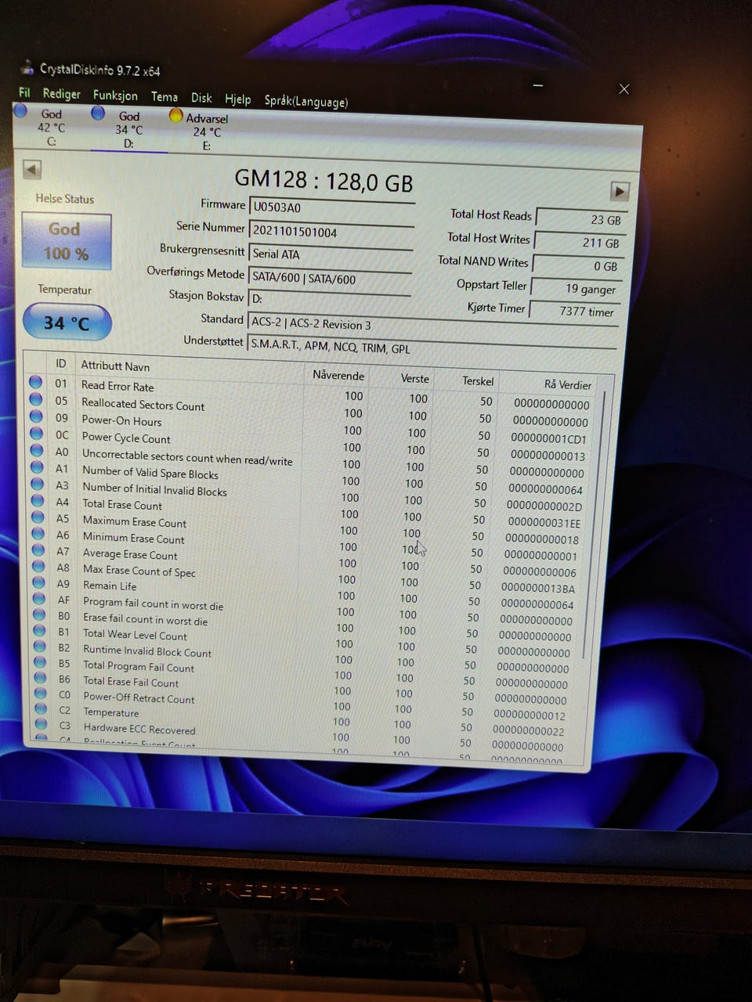Click status orb of Total Wear Level Count row

tap(39, 631)
